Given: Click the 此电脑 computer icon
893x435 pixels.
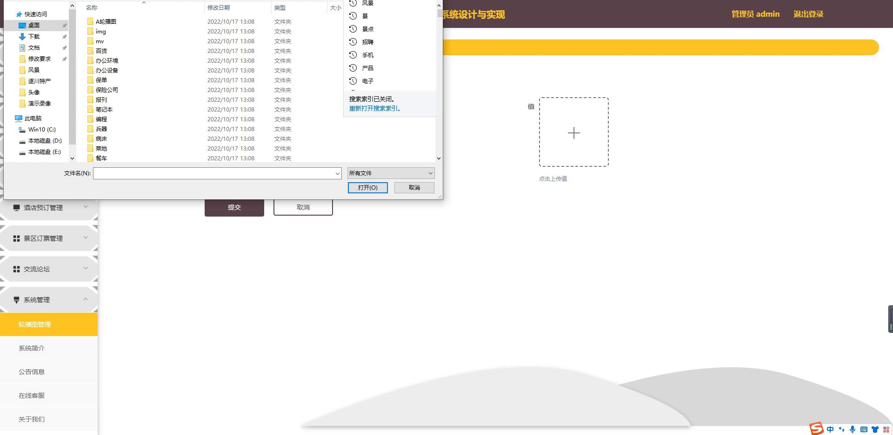Looking at the screenshot, I should (19, 118).
